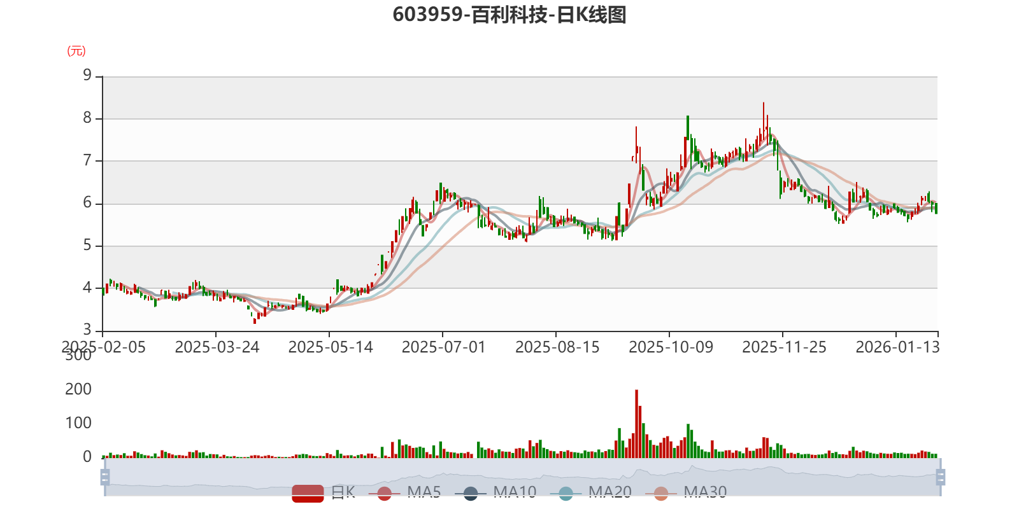Click the price axis label 5

(87, 246)
